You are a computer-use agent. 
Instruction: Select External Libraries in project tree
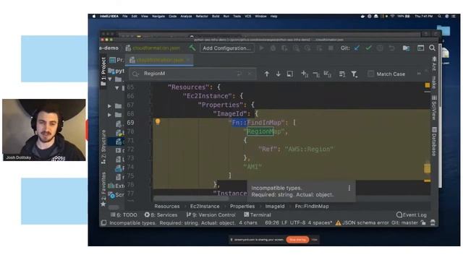tap(116, 186)
